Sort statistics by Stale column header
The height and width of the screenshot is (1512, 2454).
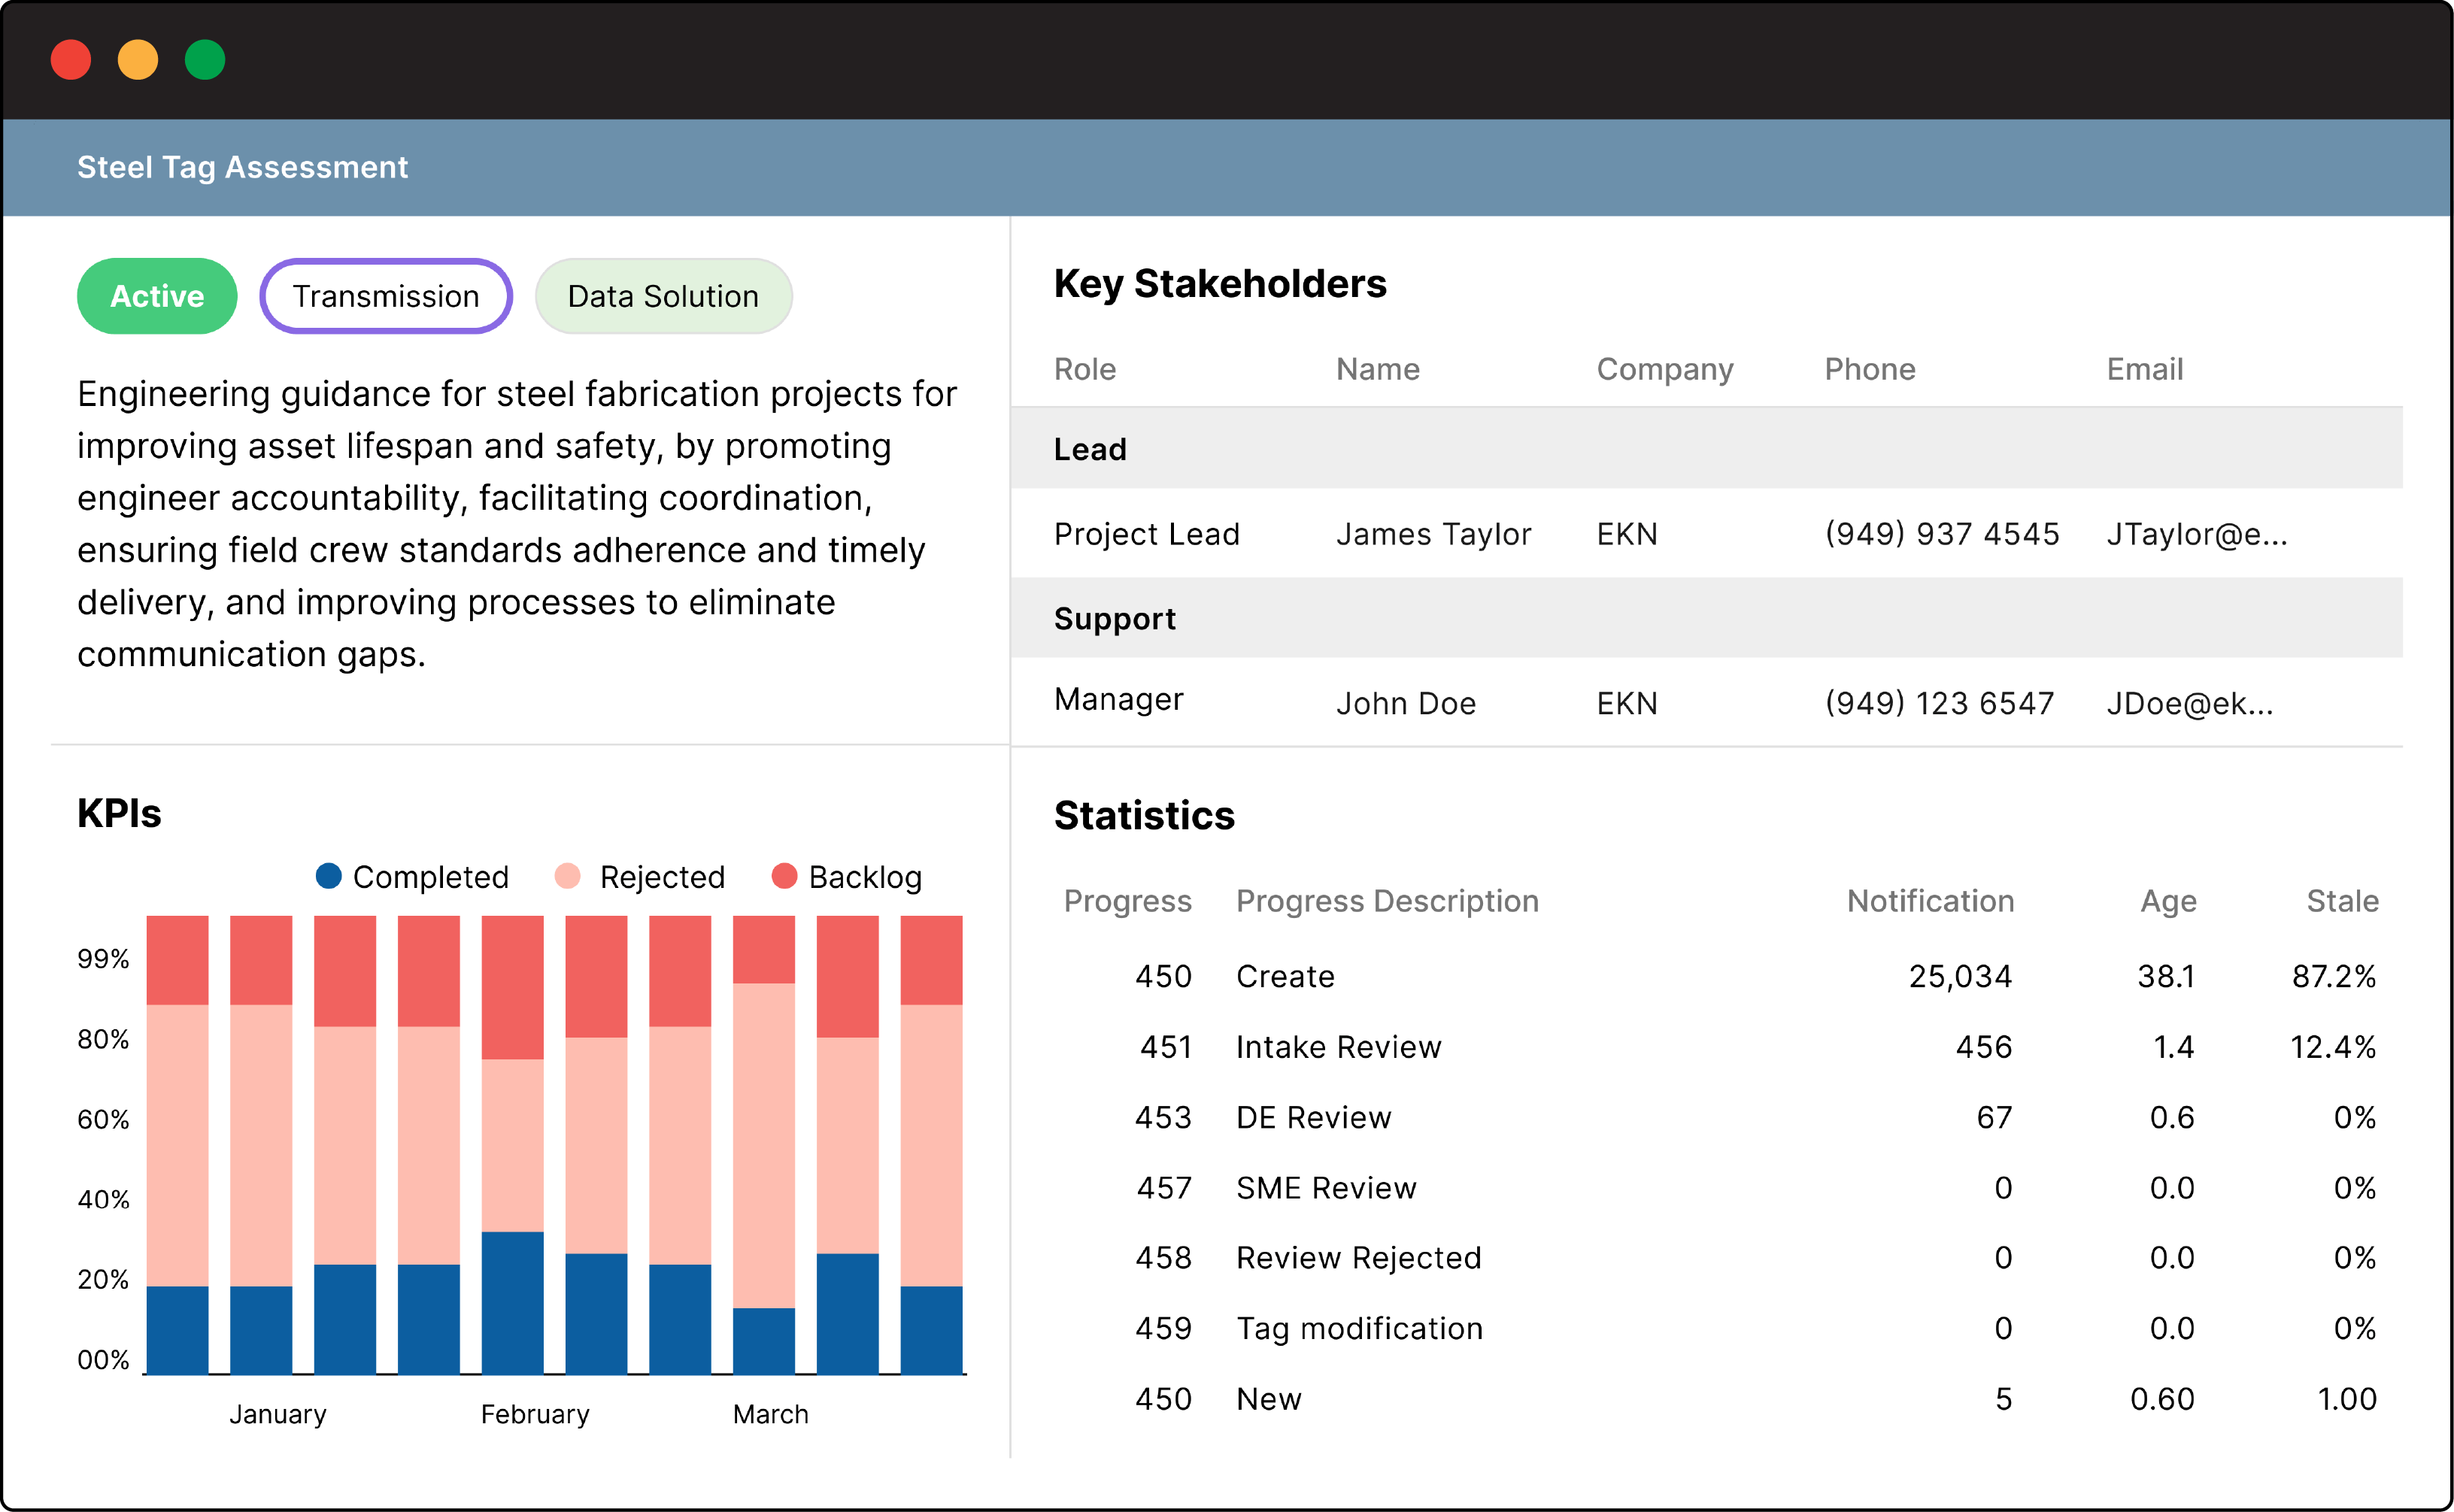click(2341, 901)
